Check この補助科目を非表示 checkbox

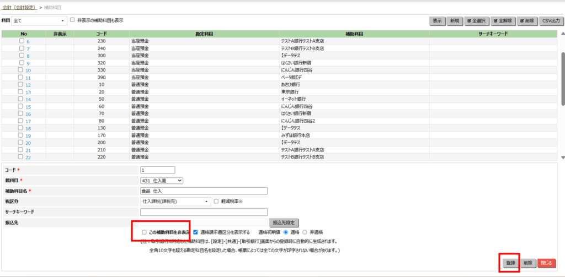145,232
